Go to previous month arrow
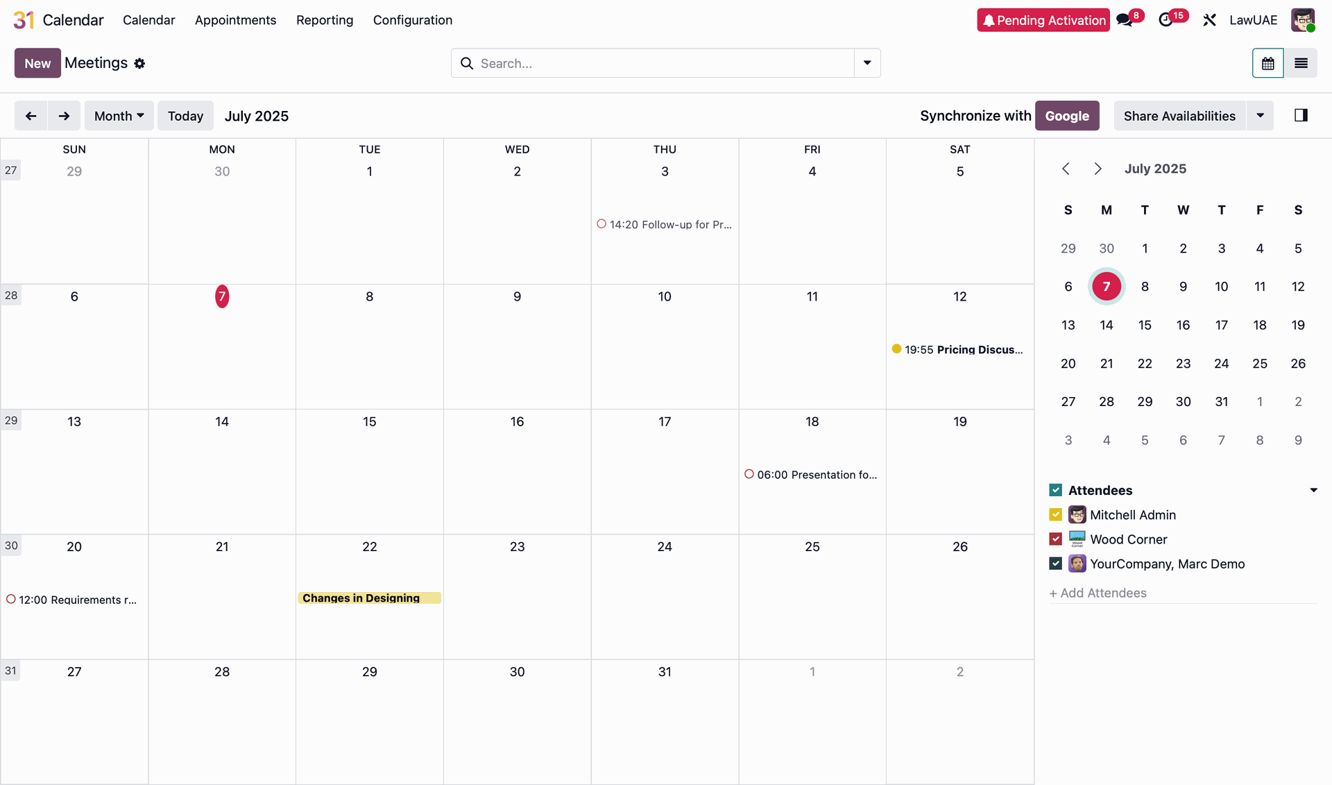1332x785 pixels. click(31, 116)
